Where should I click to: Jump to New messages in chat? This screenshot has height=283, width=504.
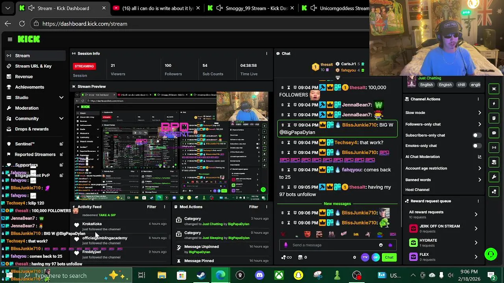[337, 204]
